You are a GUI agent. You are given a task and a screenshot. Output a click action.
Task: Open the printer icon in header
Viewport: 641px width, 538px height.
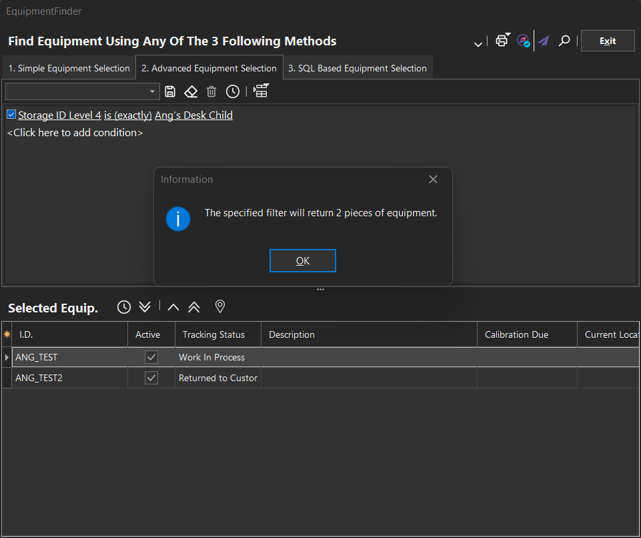tap(502, 41)
